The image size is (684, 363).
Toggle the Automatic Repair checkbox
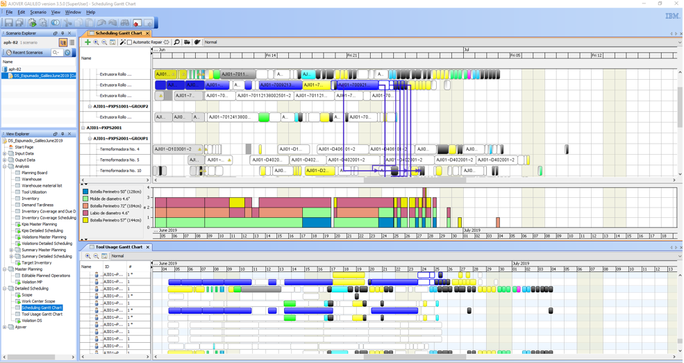click(x=130, y=42)
